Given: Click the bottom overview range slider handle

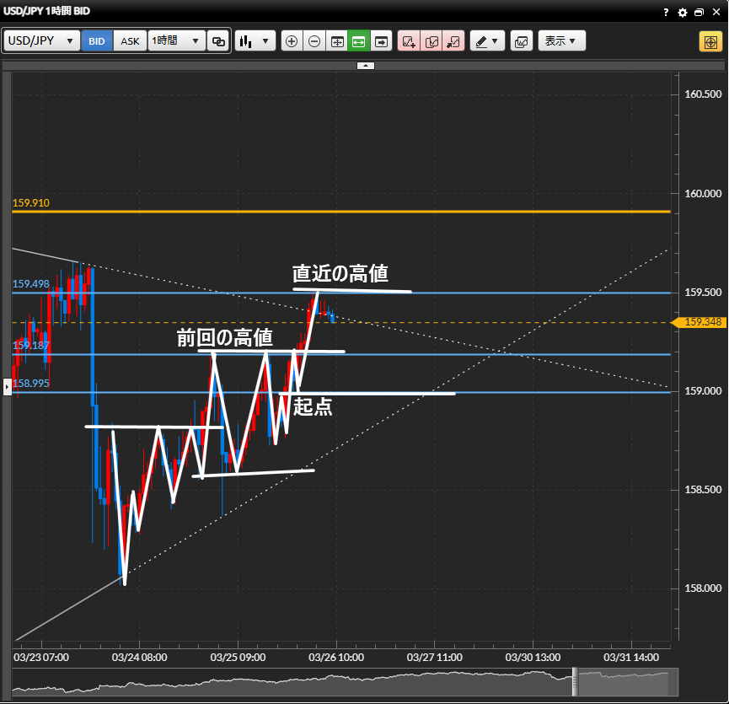Looking at the screenshot, I should pos(576,680).
